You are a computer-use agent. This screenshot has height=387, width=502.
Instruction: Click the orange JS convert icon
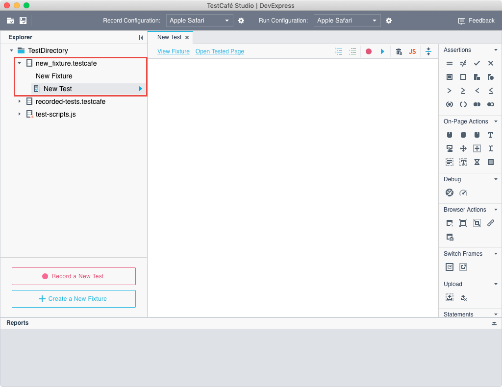coord(412,51)
